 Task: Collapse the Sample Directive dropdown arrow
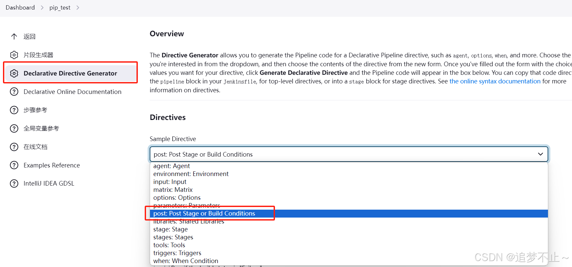click(540, 154)
